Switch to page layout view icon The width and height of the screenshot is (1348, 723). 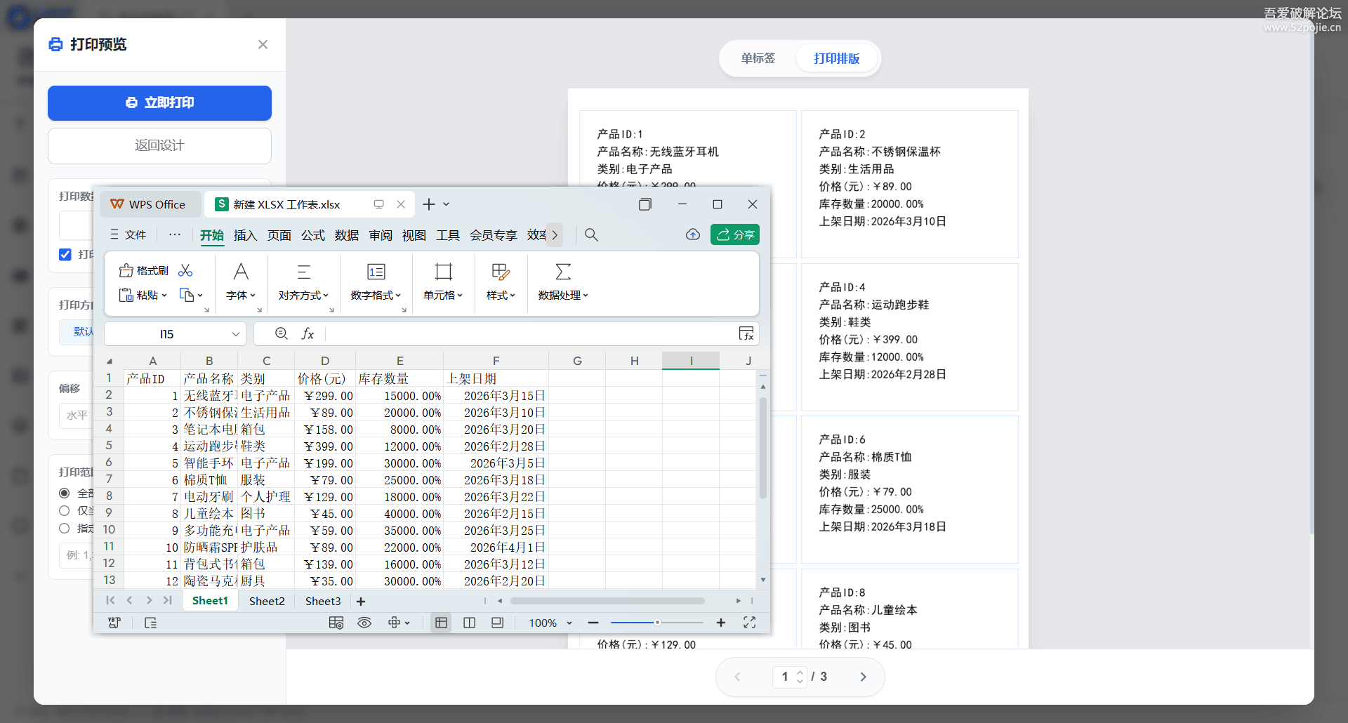(498, 623)
